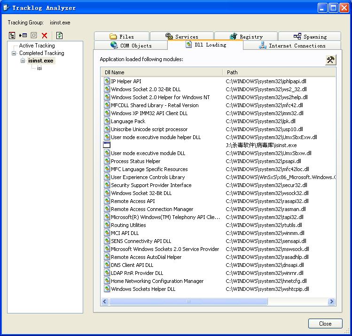
Task: Go to the Internet Connections tab
Action: tap(292, 46)
